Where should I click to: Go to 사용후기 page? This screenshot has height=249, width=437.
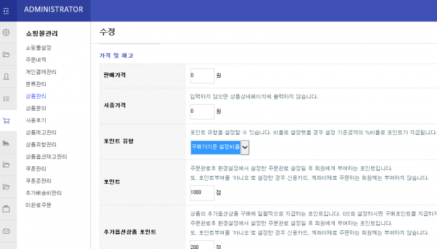coord(36,120)
